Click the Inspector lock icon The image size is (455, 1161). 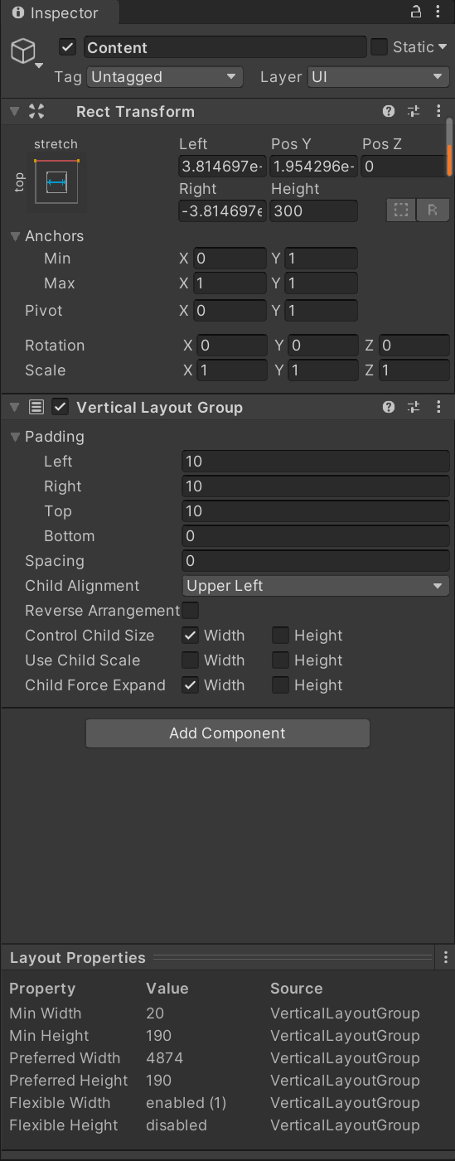pyautogui.click(x=416, y=12)
